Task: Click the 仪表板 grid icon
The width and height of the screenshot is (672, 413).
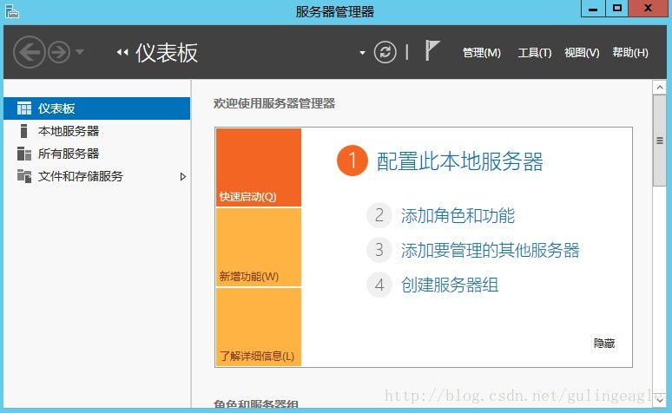Action: 24,108
